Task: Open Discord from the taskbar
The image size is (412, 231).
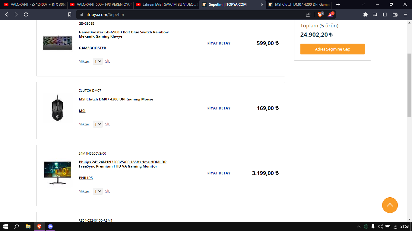Action: [x=50, y=226]
